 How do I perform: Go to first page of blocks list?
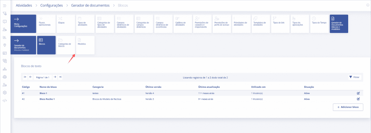coord(25,77)
